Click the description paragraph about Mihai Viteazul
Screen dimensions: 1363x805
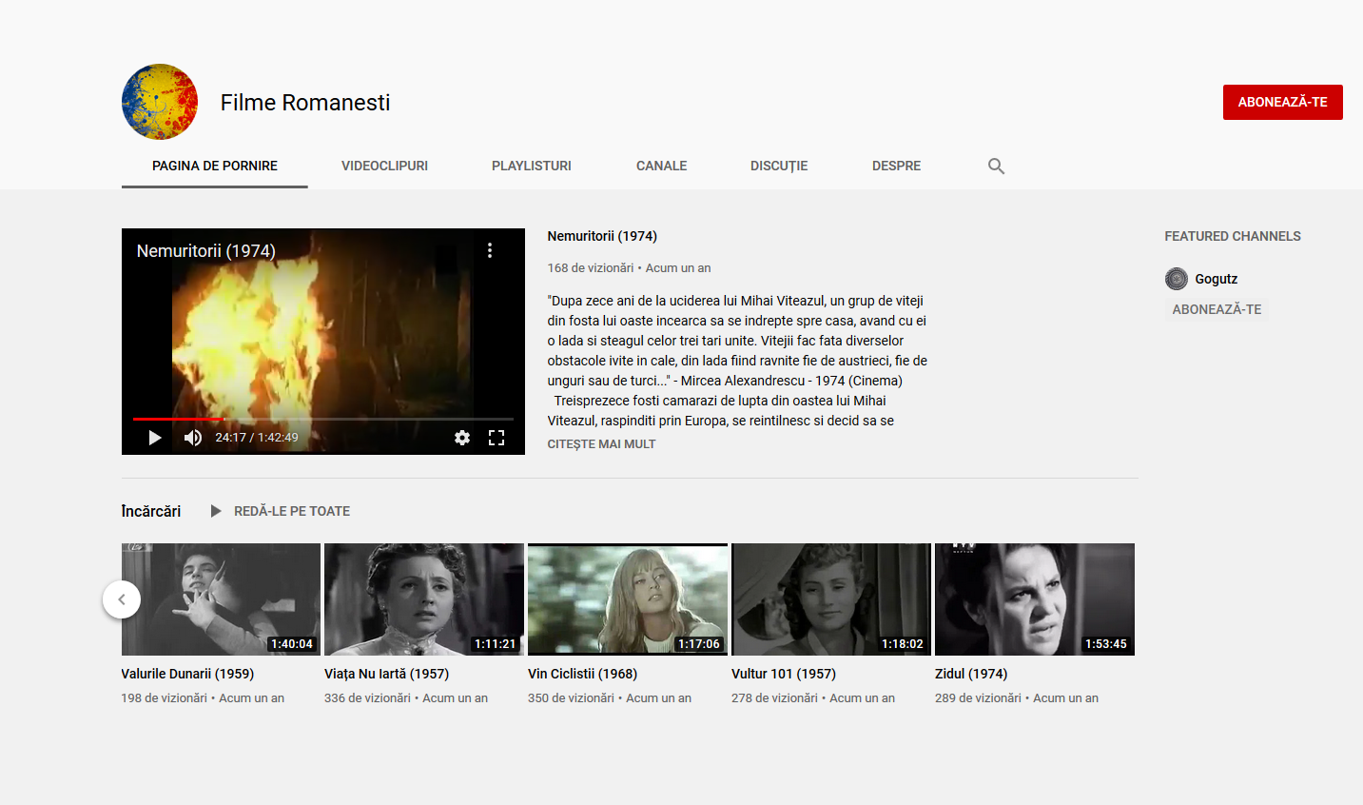pyautogui.click(x=737, y=361)
